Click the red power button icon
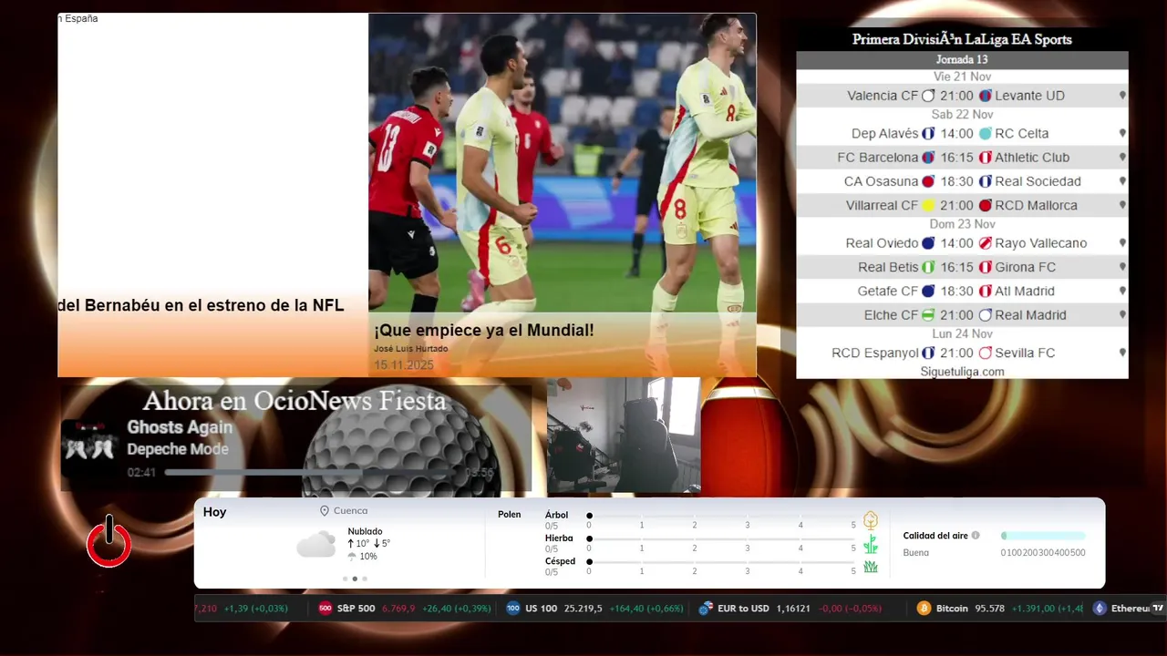This screenshot has width=1167, height=656. [x=108, y=542]
